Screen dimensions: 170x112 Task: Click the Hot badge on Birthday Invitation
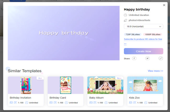click(x=40, y=78)
